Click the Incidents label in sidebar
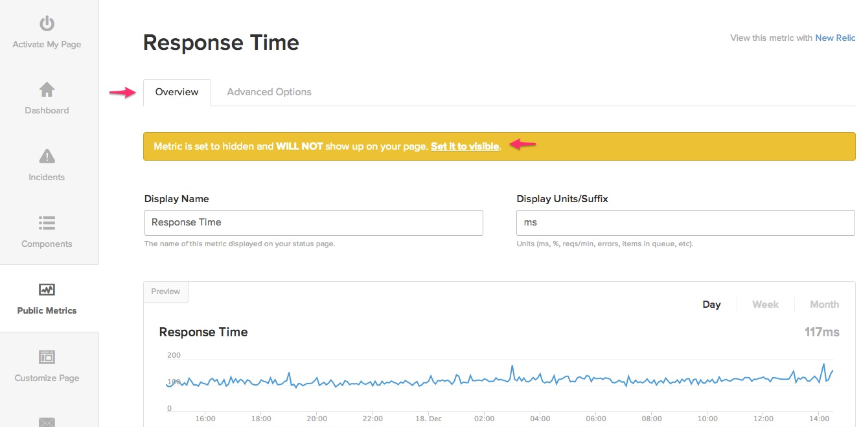The height and width of the screenshot is (427, 861). (47, 177)
